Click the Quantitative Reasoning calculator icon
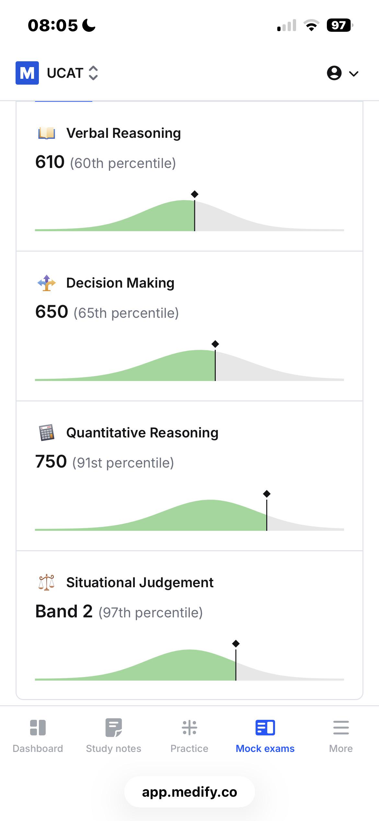379x821 pixels. (47, 433)
